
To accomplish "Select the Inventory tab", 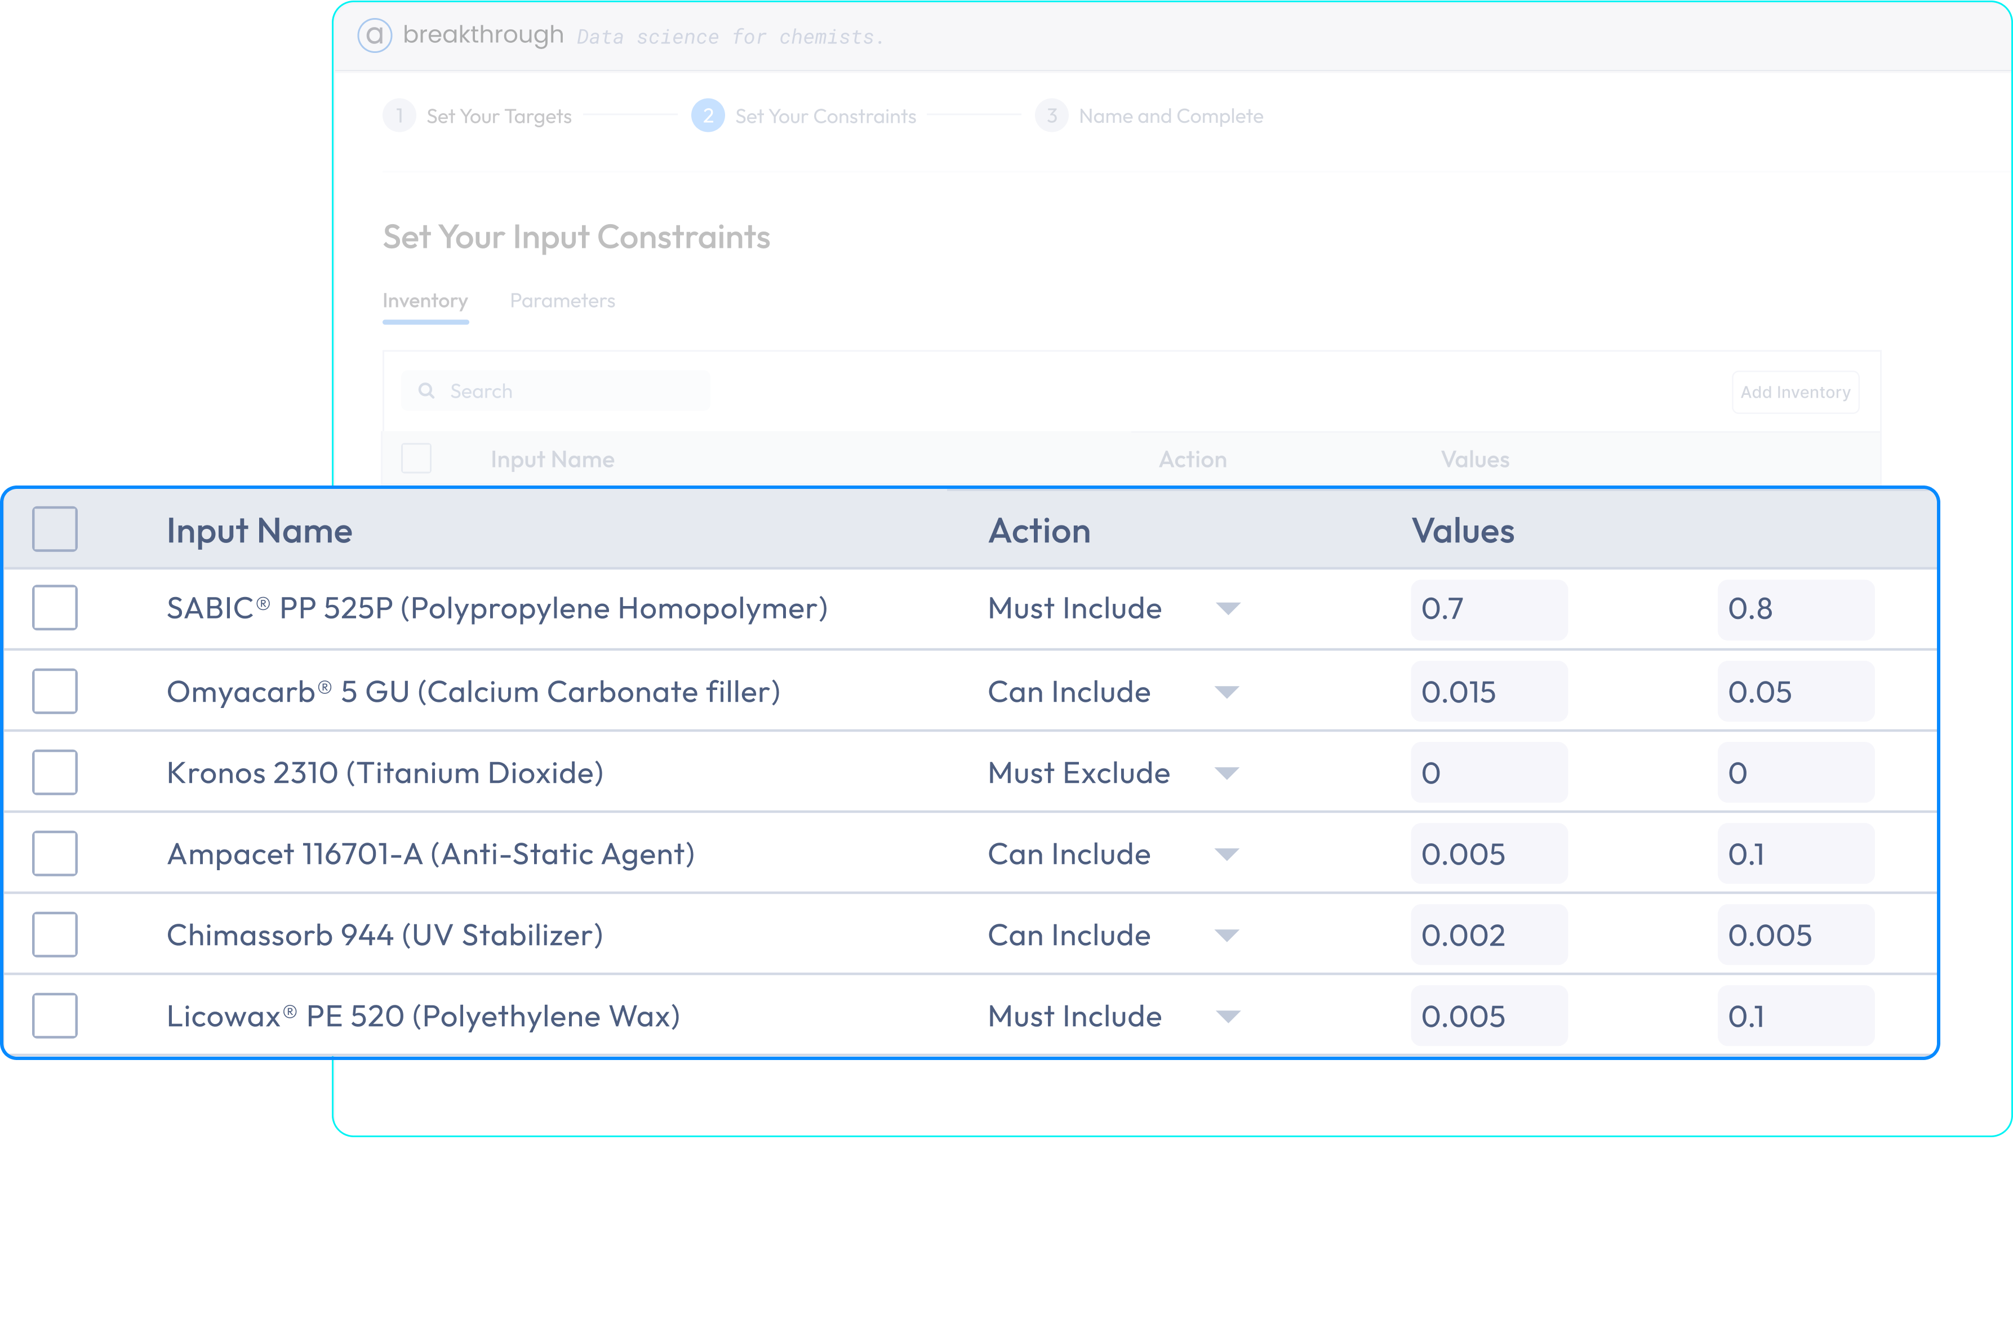I will (425, 300).
